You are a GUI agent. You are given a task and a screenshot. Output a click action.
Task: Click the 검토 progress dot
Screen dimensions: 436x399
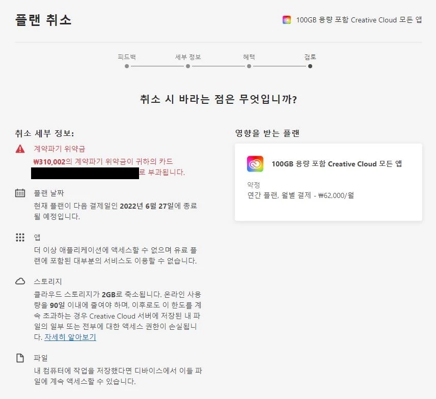[310, 66]
